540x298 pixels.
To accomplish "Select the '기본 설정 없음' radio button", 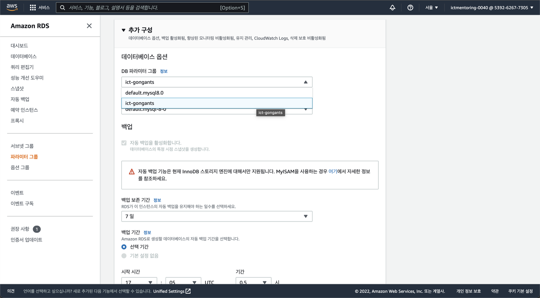I will [124, 256].
